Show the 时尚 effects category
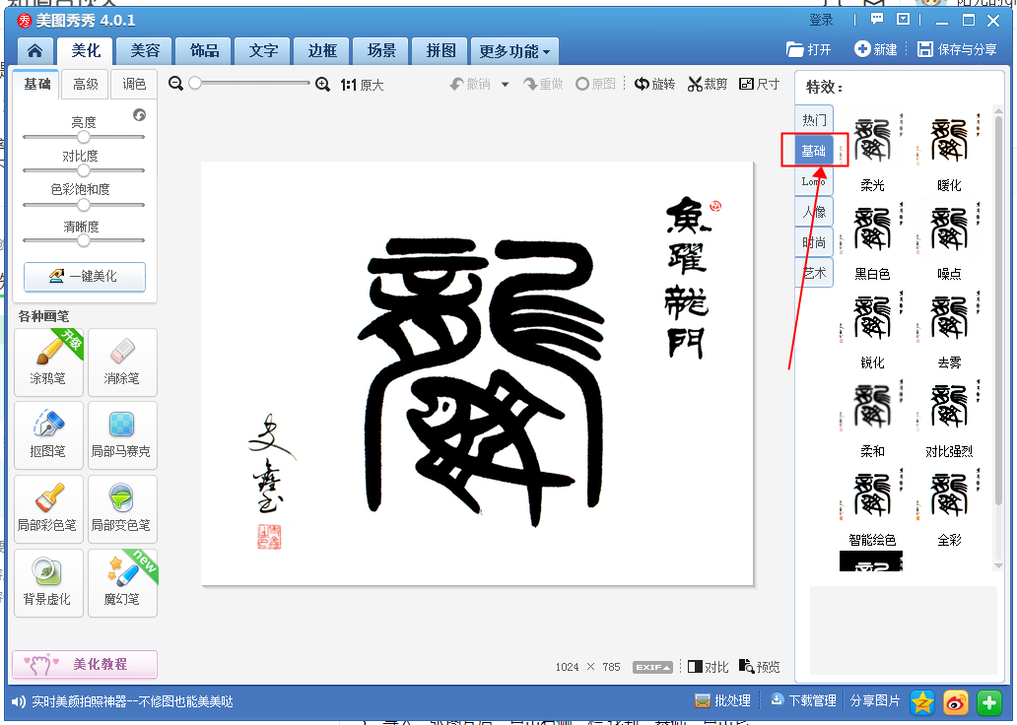This screenshot has width=1017, height=725. 814,242
